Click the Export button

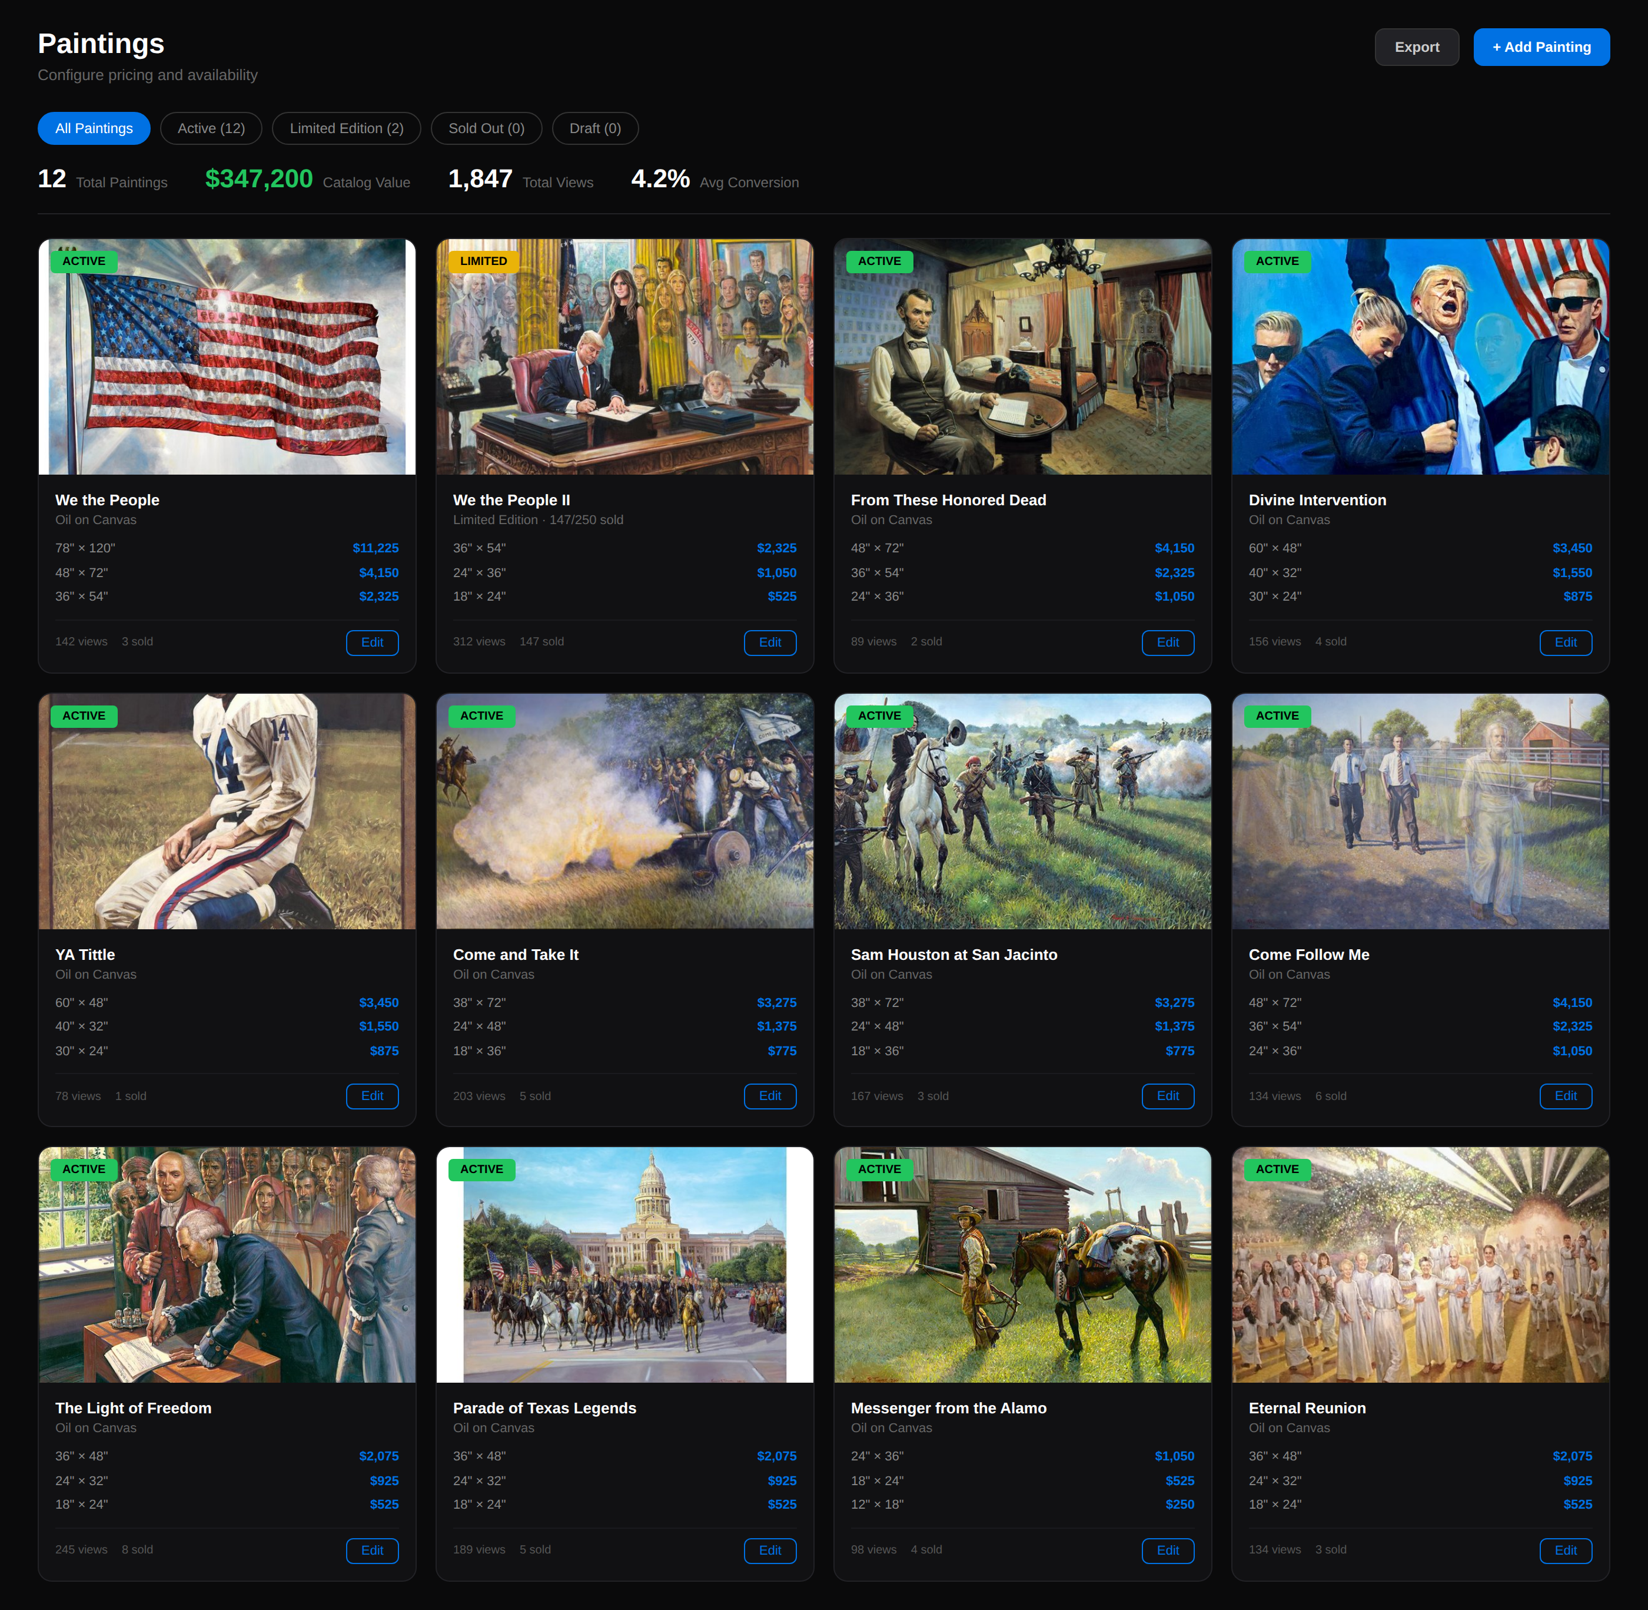[1416, 47]
